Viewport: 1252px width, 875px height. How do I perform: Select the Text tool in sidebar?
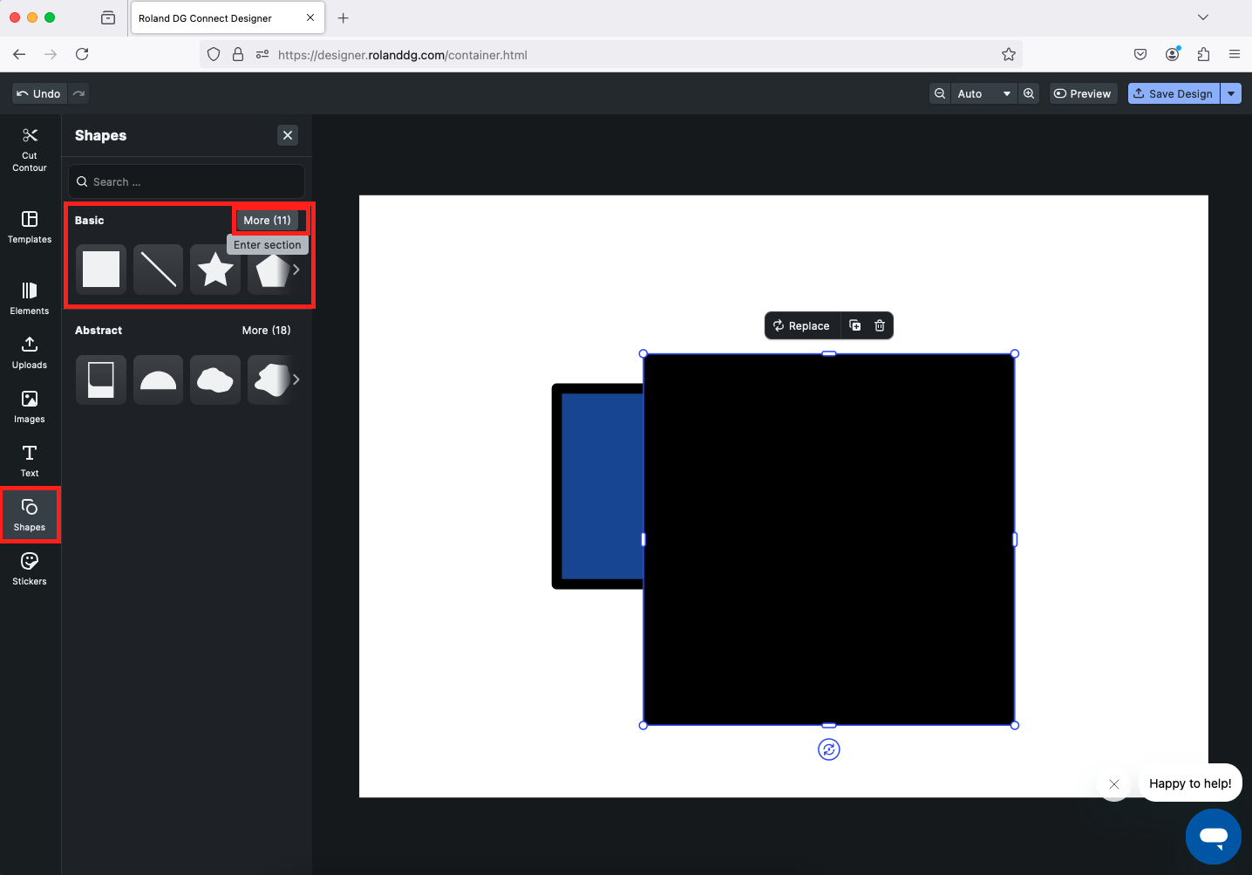tap(30, 461)
